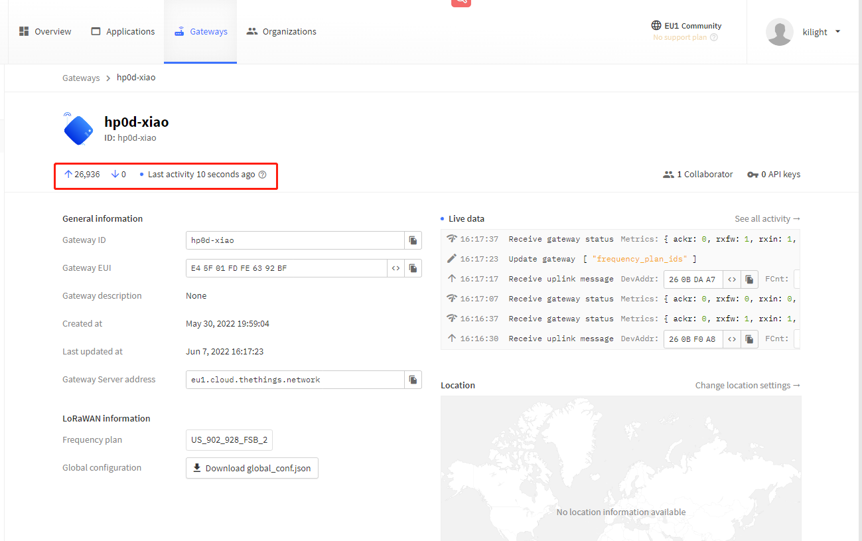Go to the Gateways breadcrumb

pyautogui.click(x=81, y=78)
